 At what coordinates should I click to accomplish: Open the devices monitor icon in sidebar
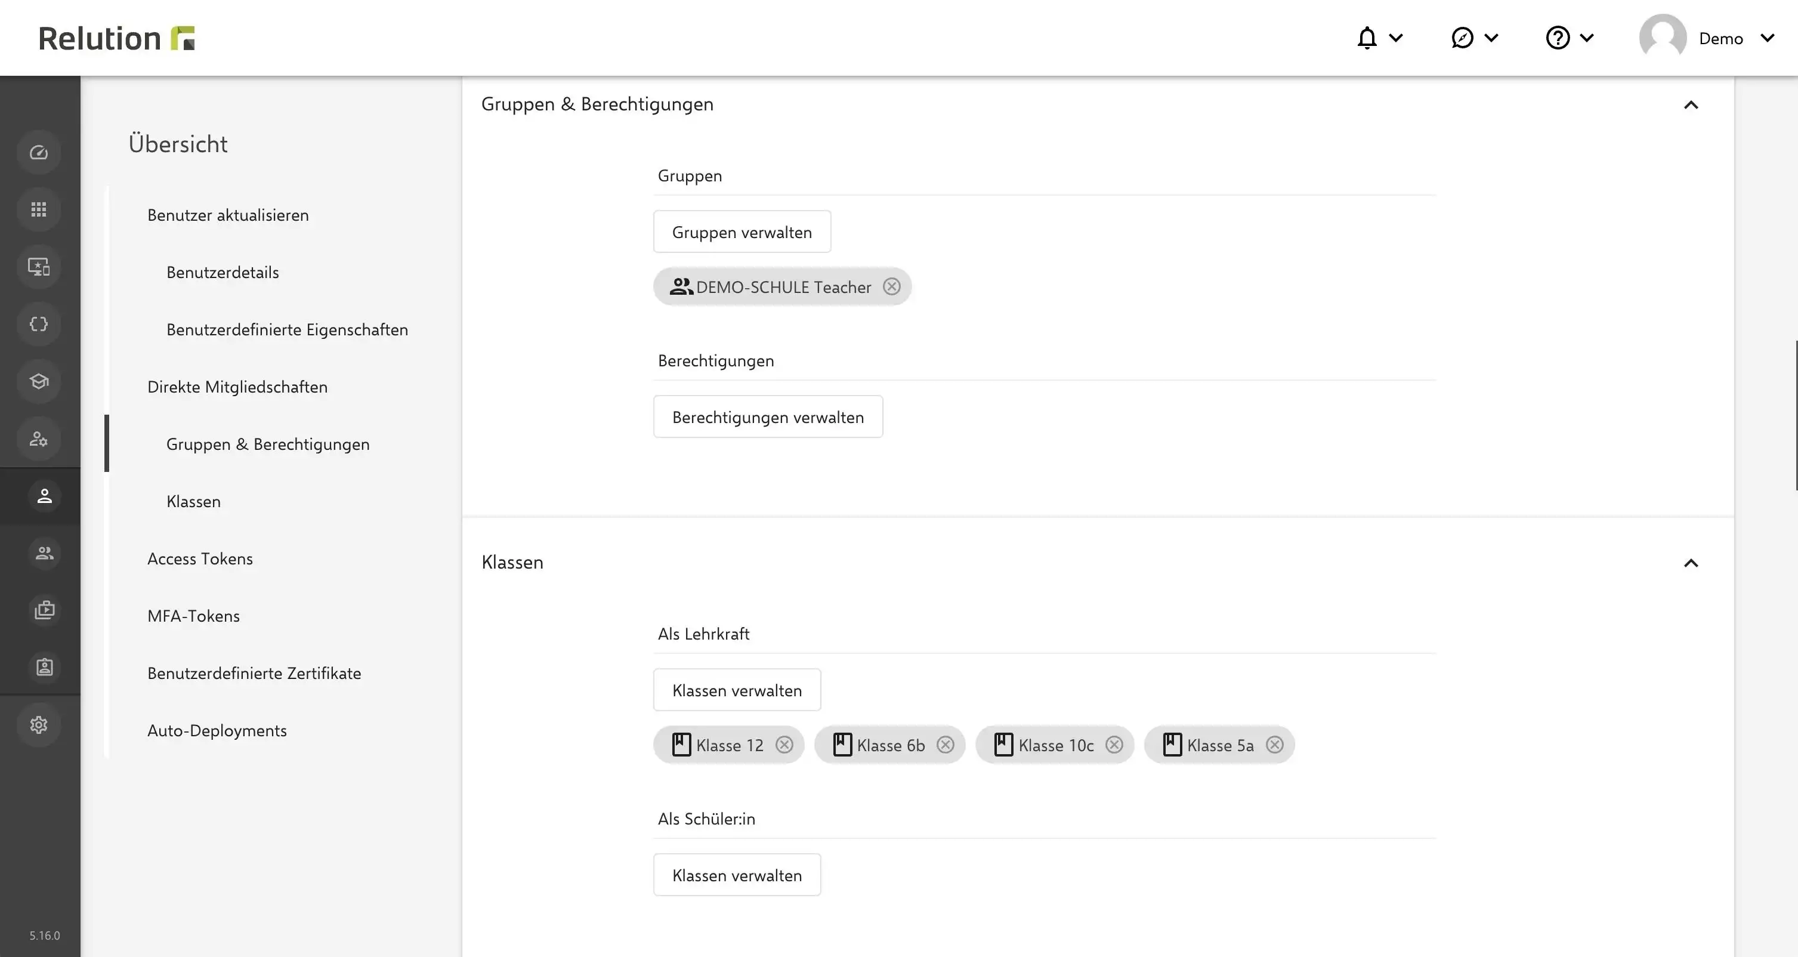(x=39, y=267)
